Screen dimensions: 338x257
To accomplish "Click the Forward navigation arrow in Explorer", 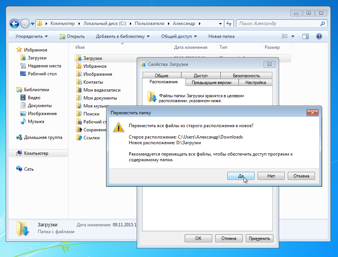I will [25, 23].
